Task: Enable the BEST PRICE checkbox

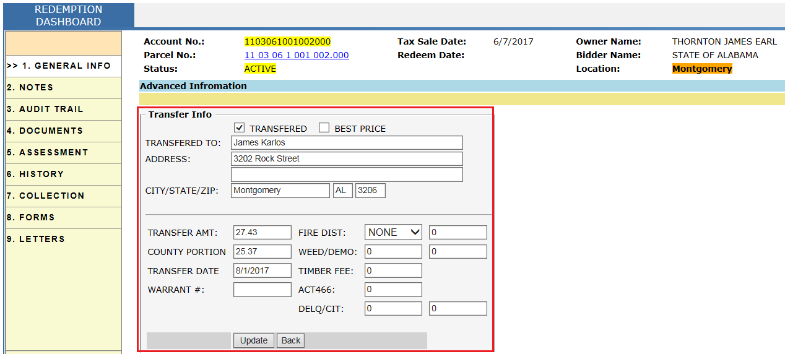Action: (x=324, y=128)
